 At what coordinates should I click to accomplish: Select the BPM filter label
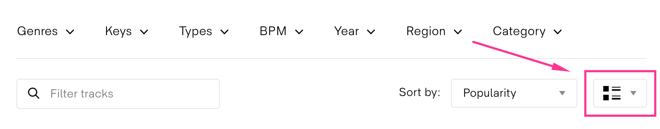273,31
